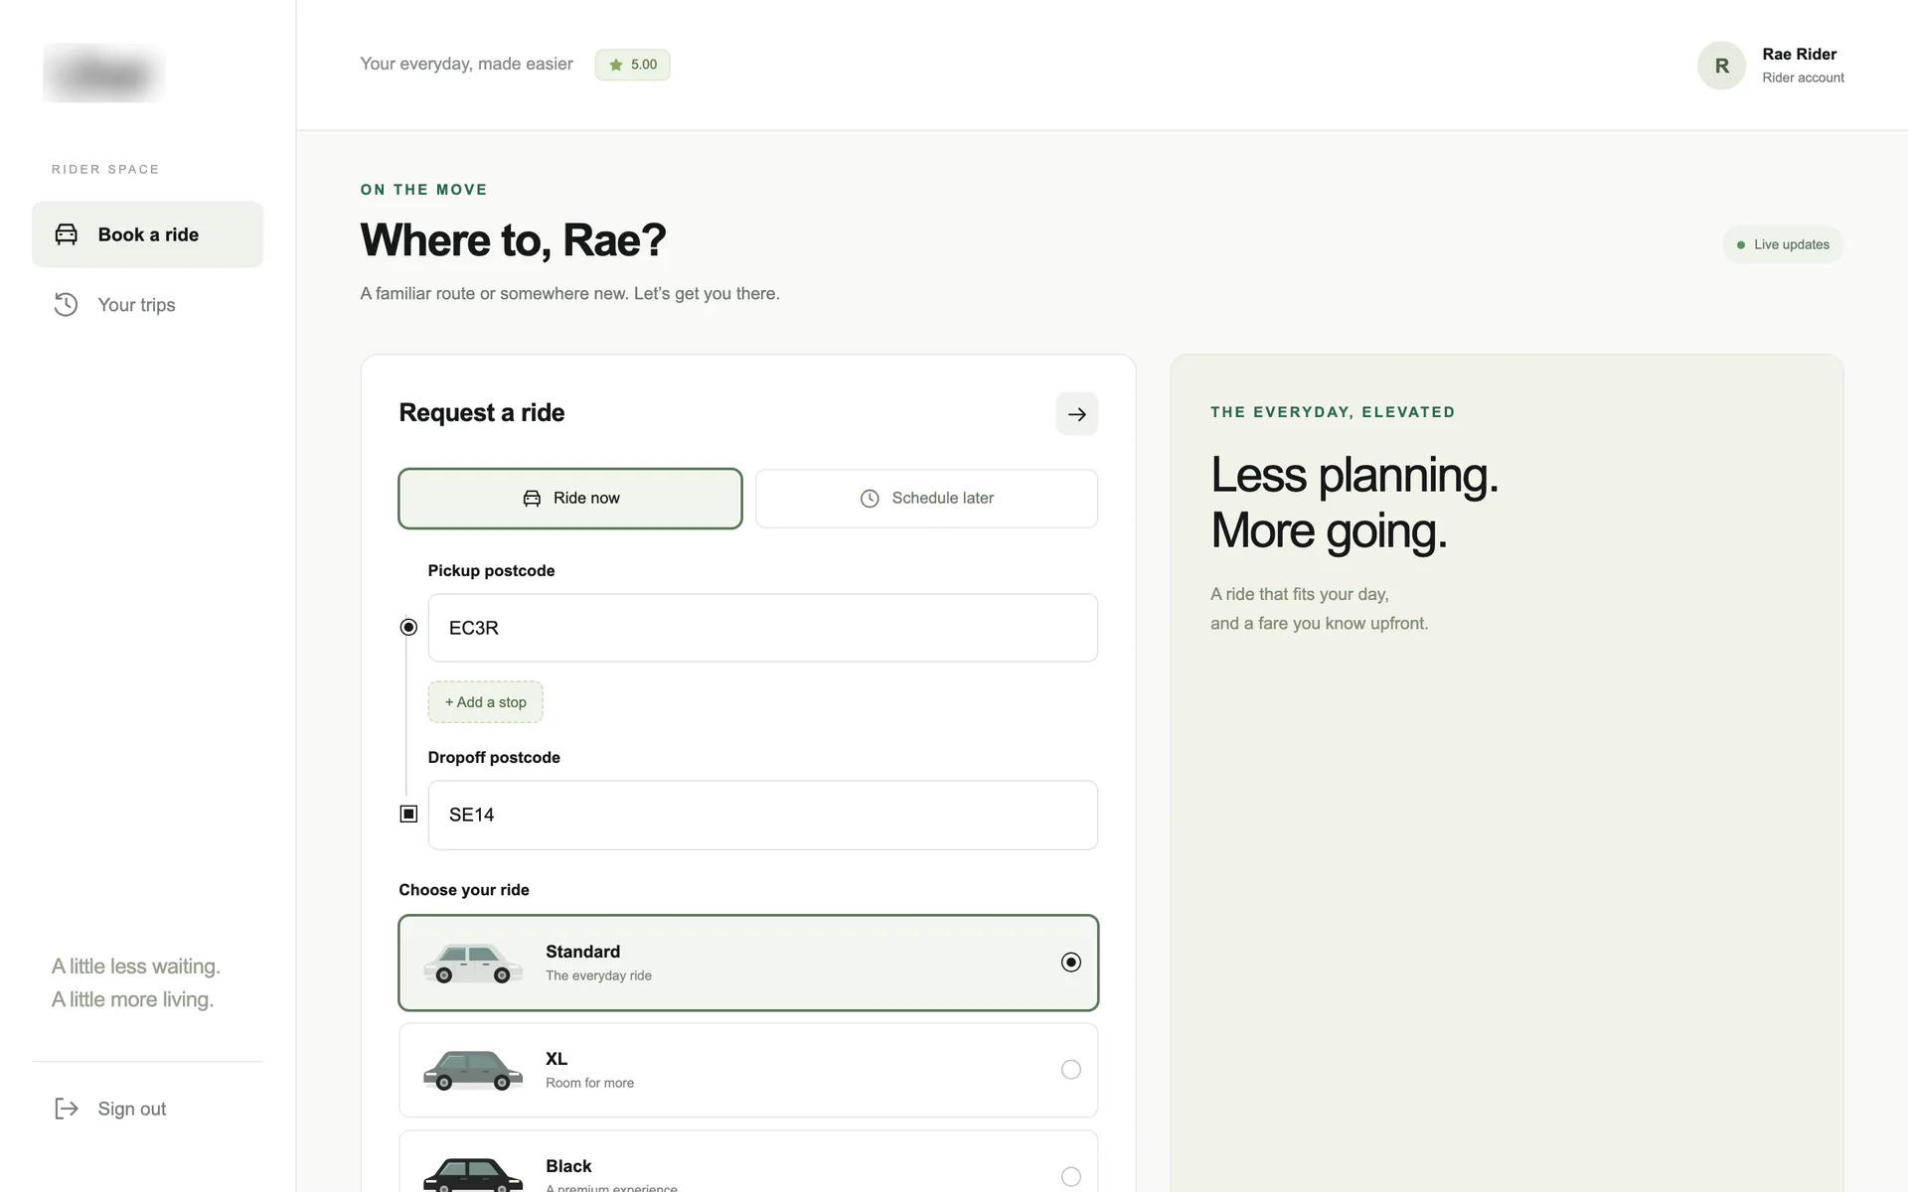
Task: Select the Ride now tab
Action: (570, 499)
